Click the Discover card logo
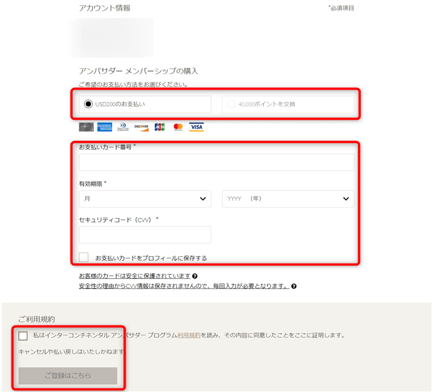Image resolution: width=434 pixels, height=392 pixels. point(141,127)
